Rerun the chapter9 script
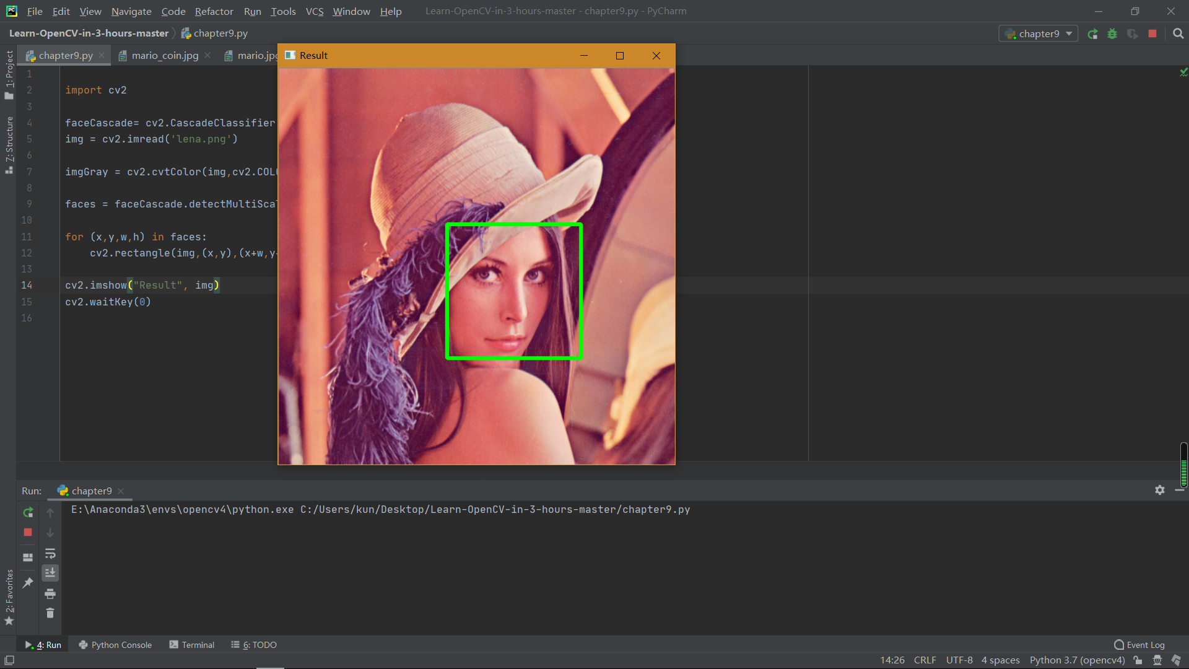 tap(27, 513)
